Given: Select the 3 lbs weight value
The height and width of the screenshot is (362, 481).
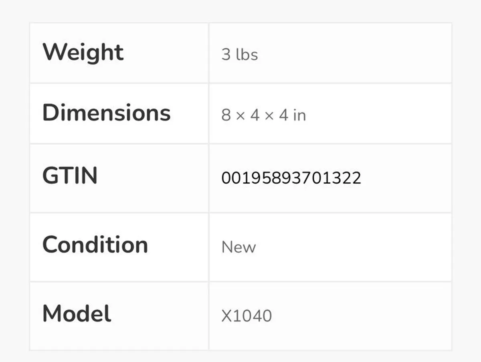Looking at the screenshot, I should [x=239, y=55].
